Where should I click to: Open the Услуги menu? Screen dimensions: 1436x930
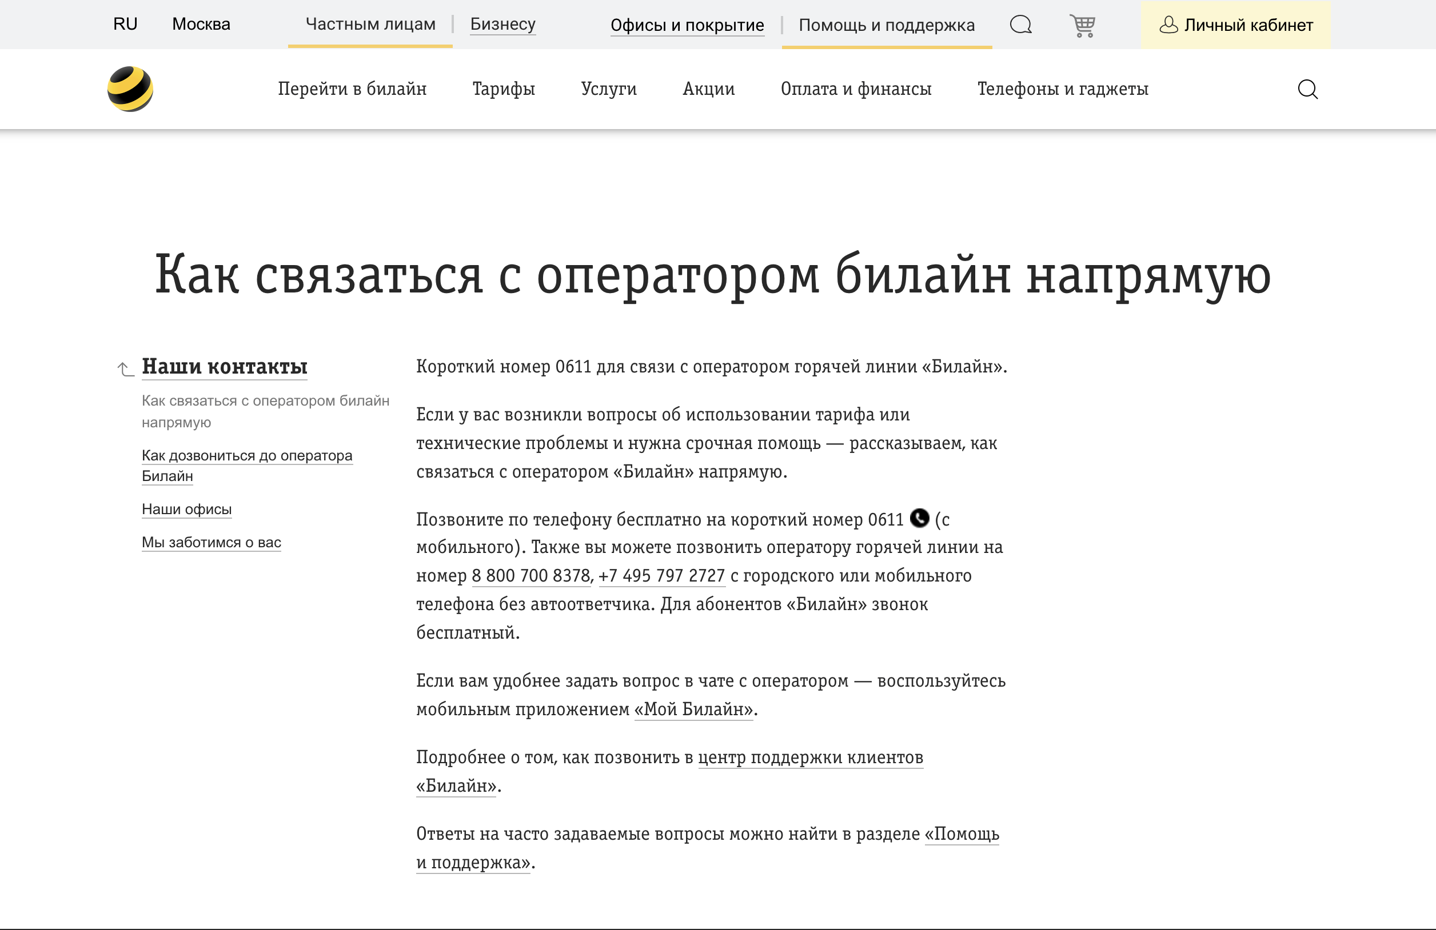click(x=609, y=89)
